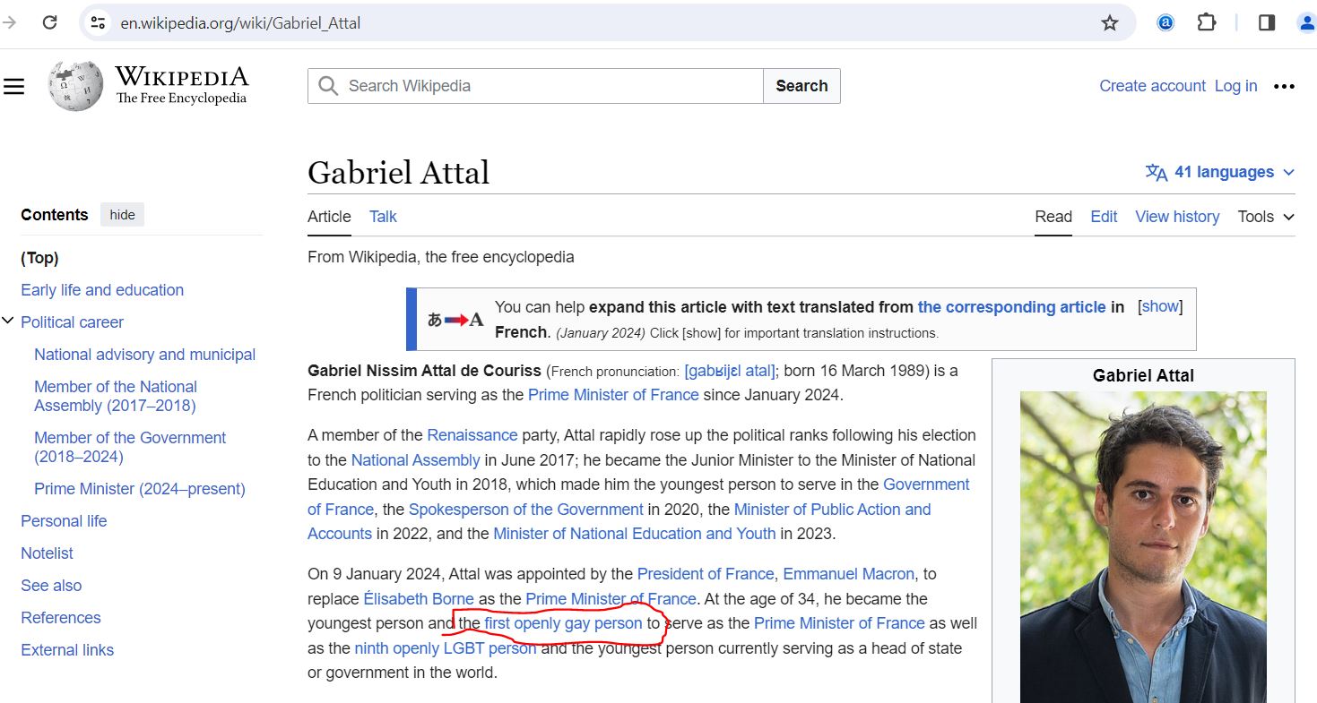Open the Emmanuel Macron link

click(x=849, y=574)
